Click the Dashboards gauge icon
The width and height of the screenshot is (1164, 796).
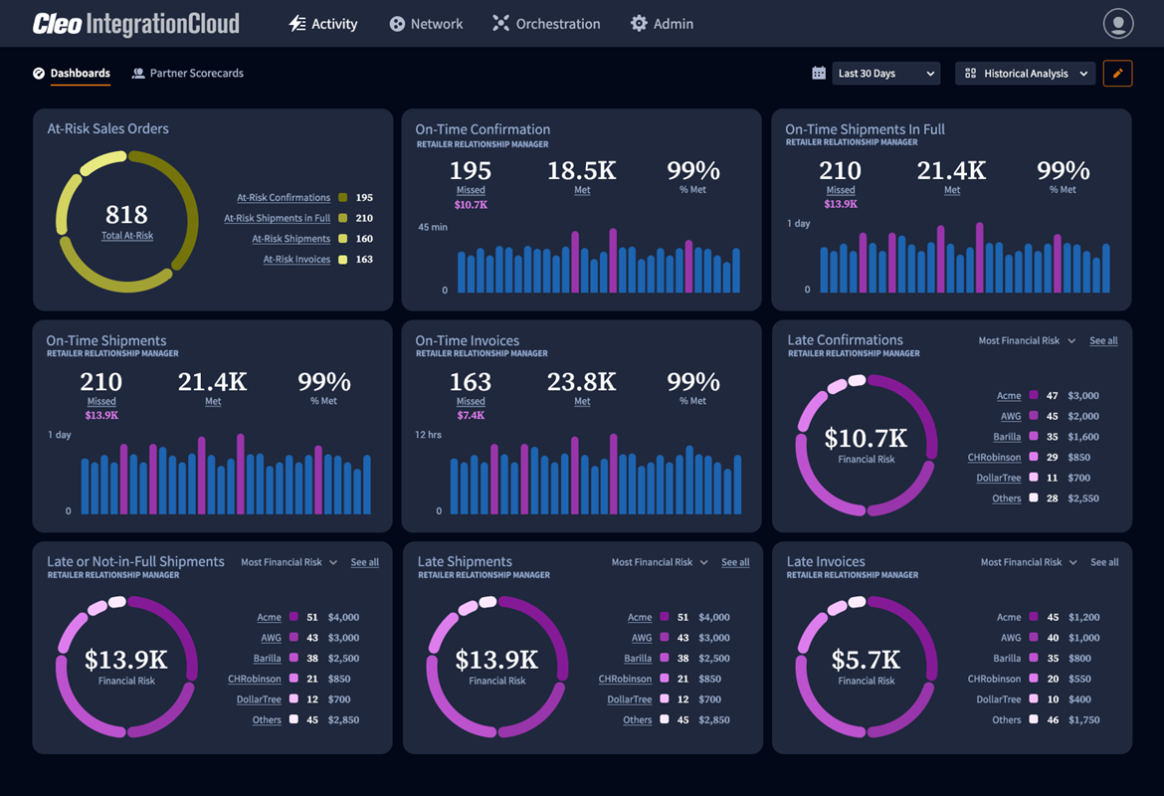click(x=39, y=73)
